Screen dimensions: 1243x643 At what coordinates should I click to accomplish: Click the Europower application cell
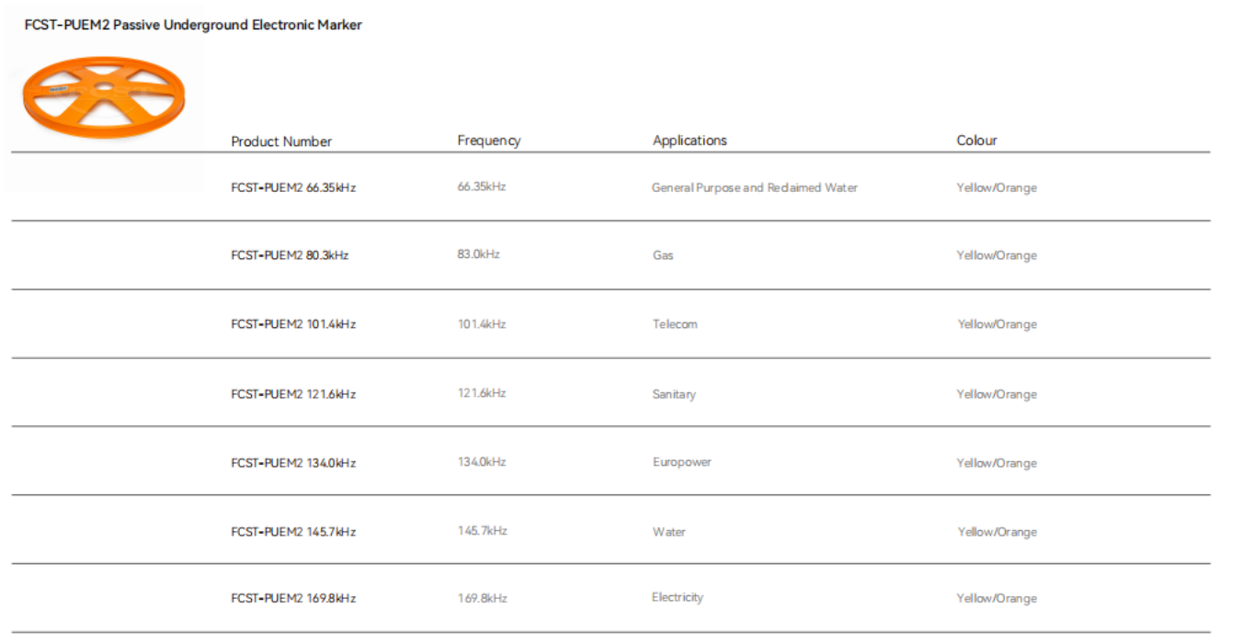coord(681,462)
